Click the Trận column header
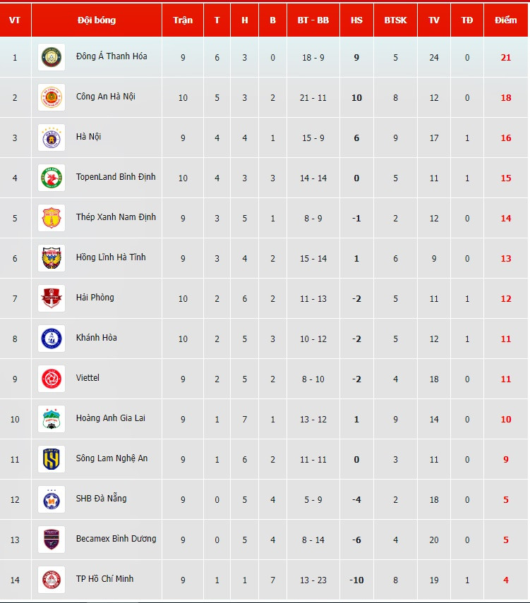Image resolution: width=530 pixels, height=603 pixels. [183, 20]
